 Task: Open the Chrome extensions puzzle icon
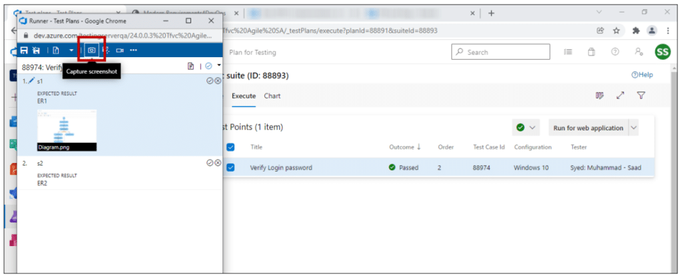pos(636,31)
